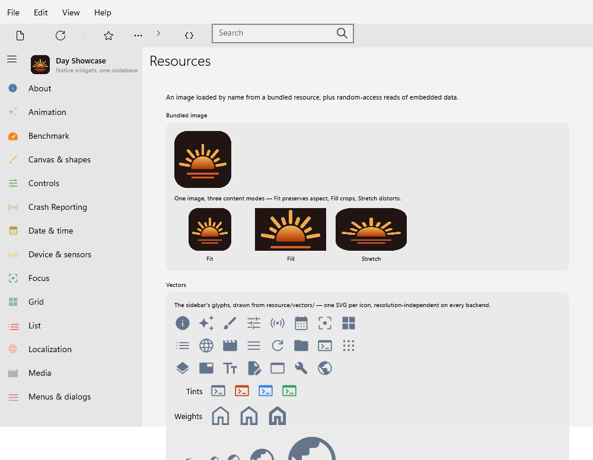Click the Fit mode sun image
The height and width of the screenshot is (460, 593).
click(x=210, y=229)
